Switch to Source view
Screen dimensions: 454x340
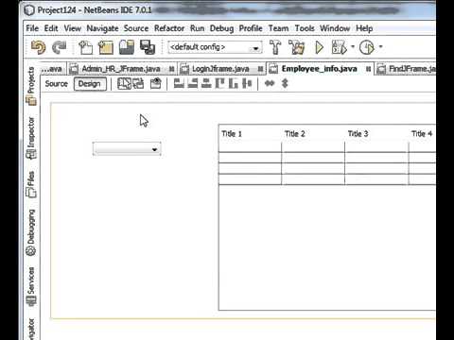point(57,84)
